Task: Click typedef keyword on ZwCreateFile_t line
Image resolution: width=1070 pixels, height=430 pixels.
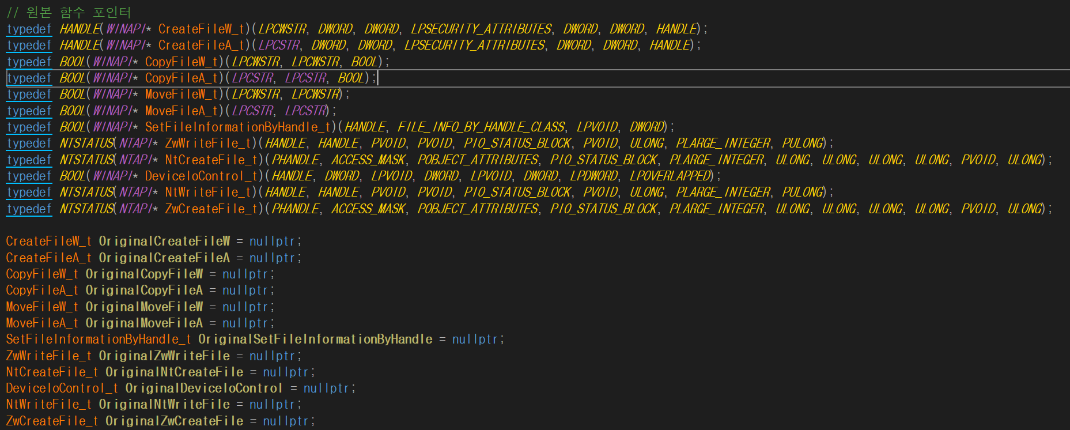Action: click(x=29, y=209)
